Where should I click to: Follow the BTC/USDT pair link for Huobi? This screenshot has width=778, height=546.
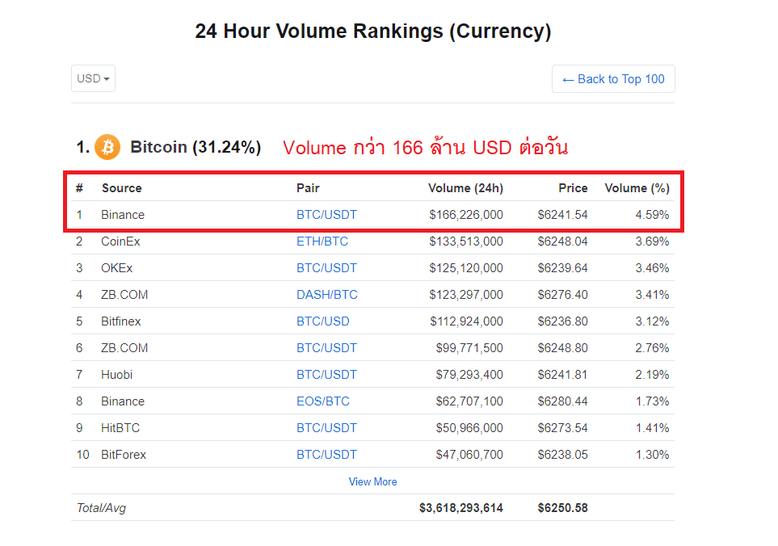(x=326, y=375)
